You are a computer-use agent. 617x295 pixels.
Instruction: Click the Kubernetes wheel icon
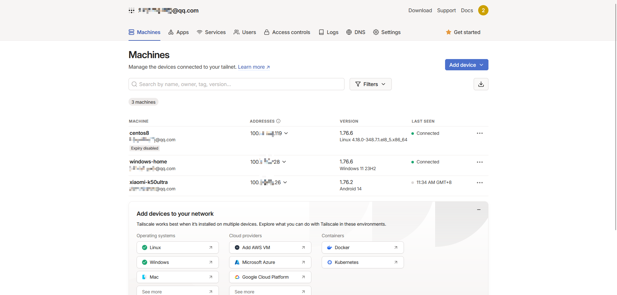point(329,262)
